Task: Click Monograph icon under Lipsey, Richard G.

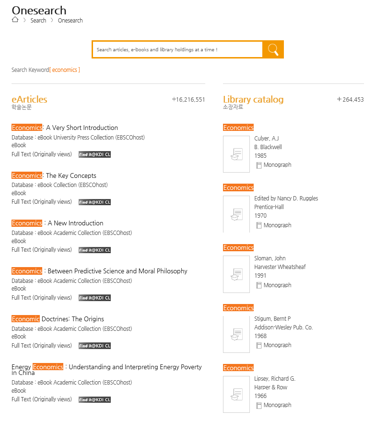Action: click(x=259, y=405)
